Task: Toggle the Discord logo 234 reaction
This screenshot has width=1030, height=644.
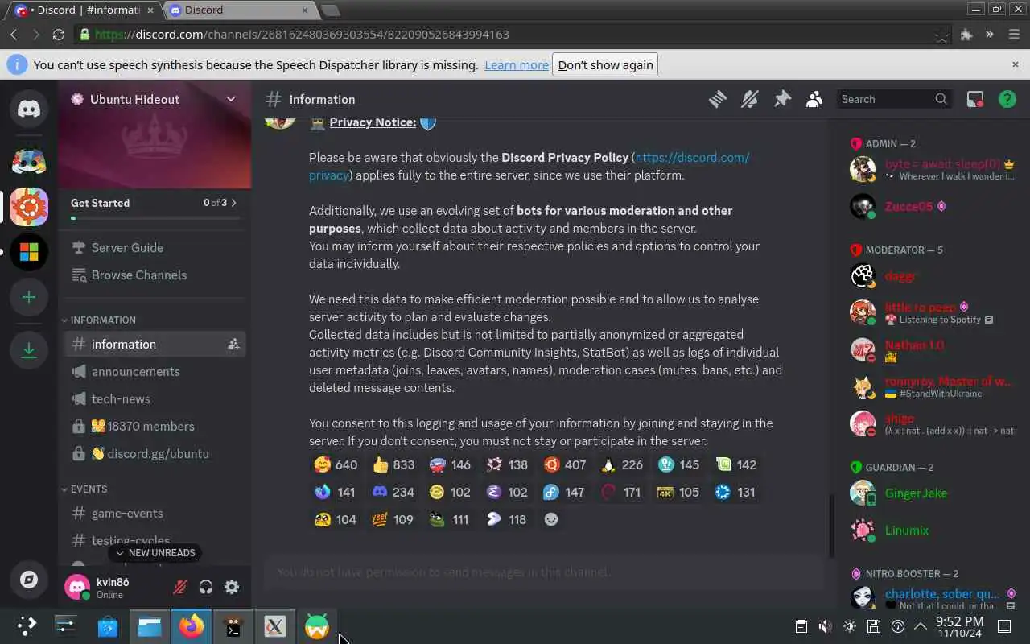Action: coord(394,492)
